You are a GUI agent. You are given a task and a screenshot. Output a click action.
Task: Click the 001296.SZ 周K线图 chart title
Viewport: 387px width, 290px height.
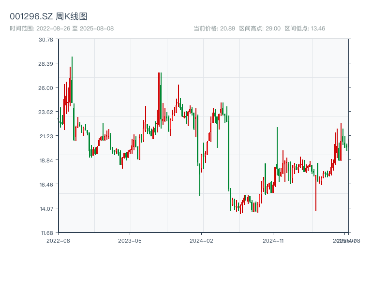click(x=48, y=16)
